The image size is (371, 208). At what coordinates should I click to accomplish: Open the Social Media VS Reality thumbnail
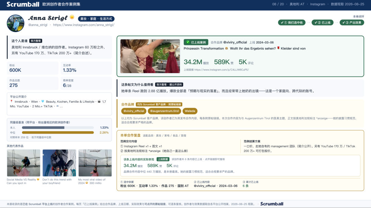point(24,163)
